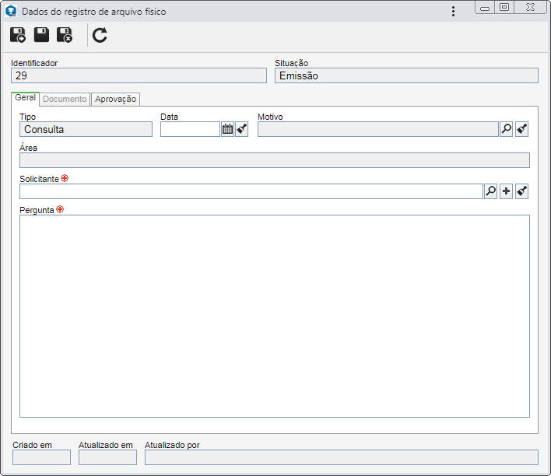Clear the Motivo field with broom icon
The image size is (551, 476).
(522, 129)
